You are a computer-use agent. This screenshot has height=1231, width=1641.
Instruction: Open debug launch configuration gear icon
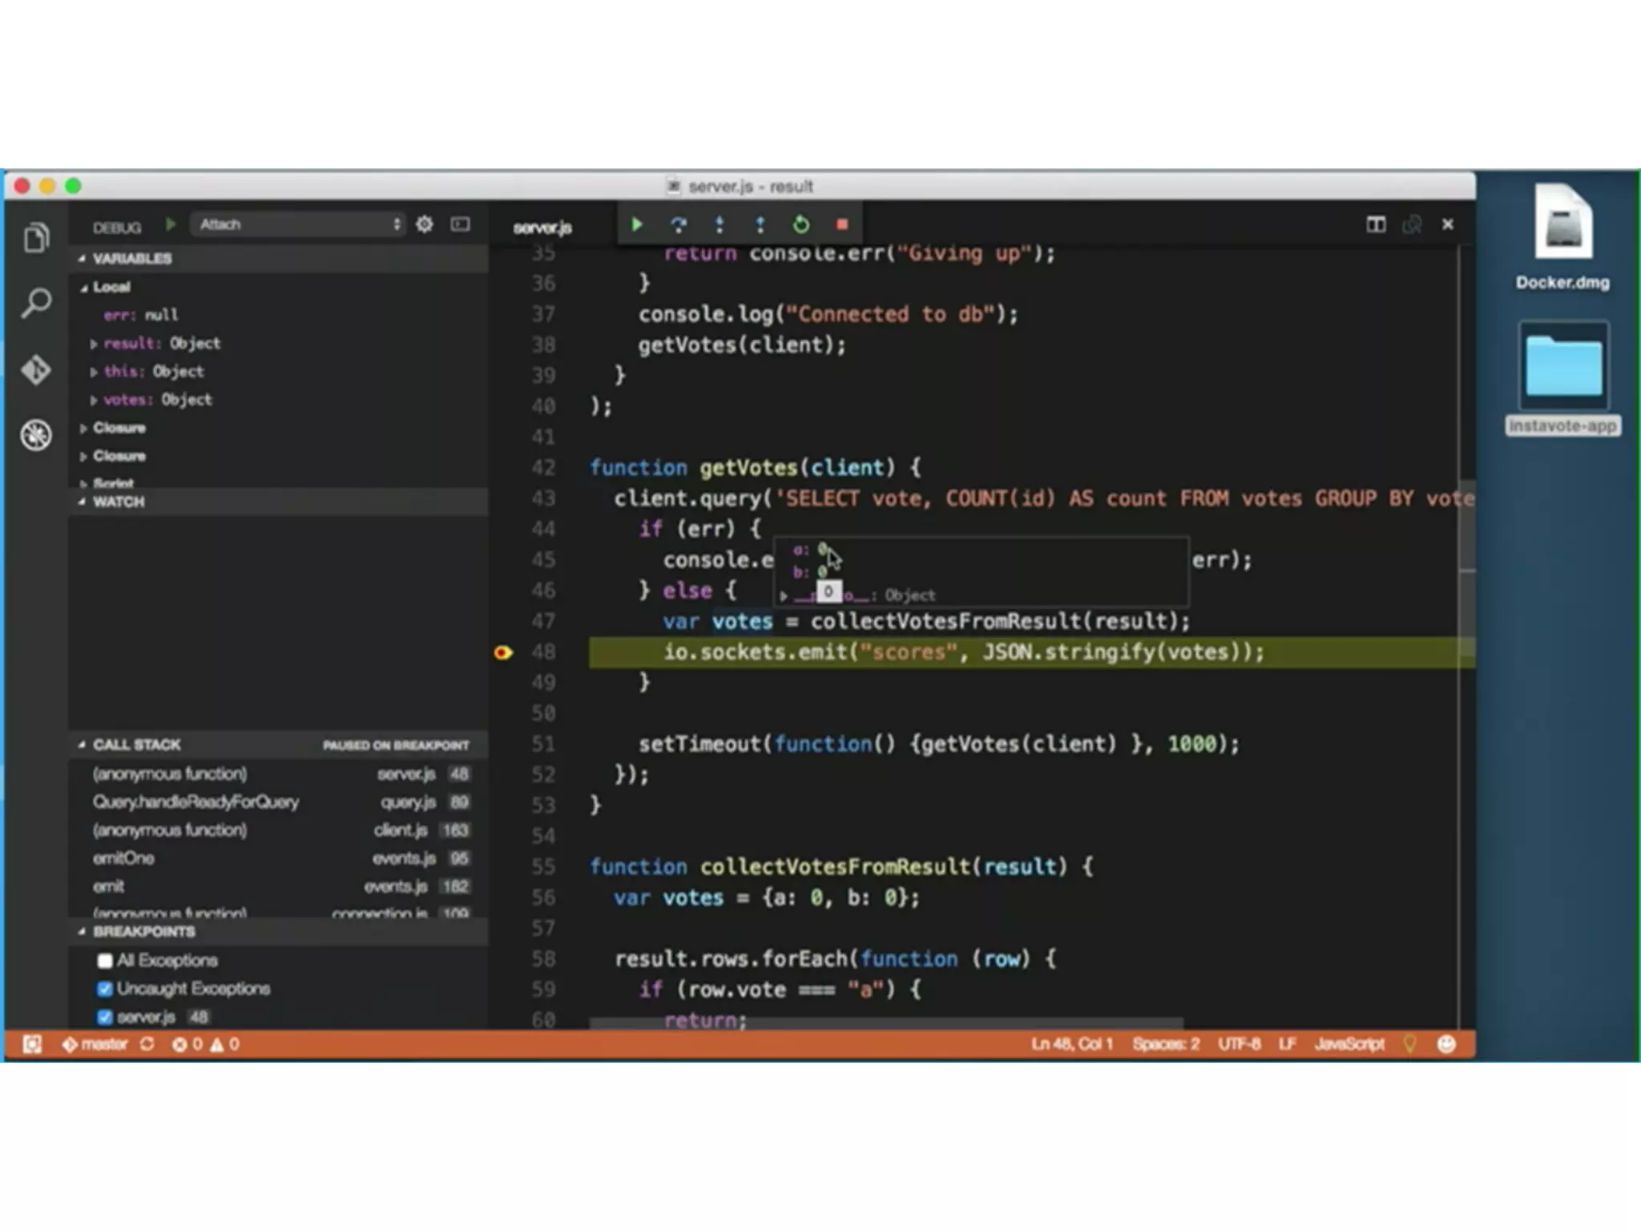pyautogui.click(x=425, y=224)
